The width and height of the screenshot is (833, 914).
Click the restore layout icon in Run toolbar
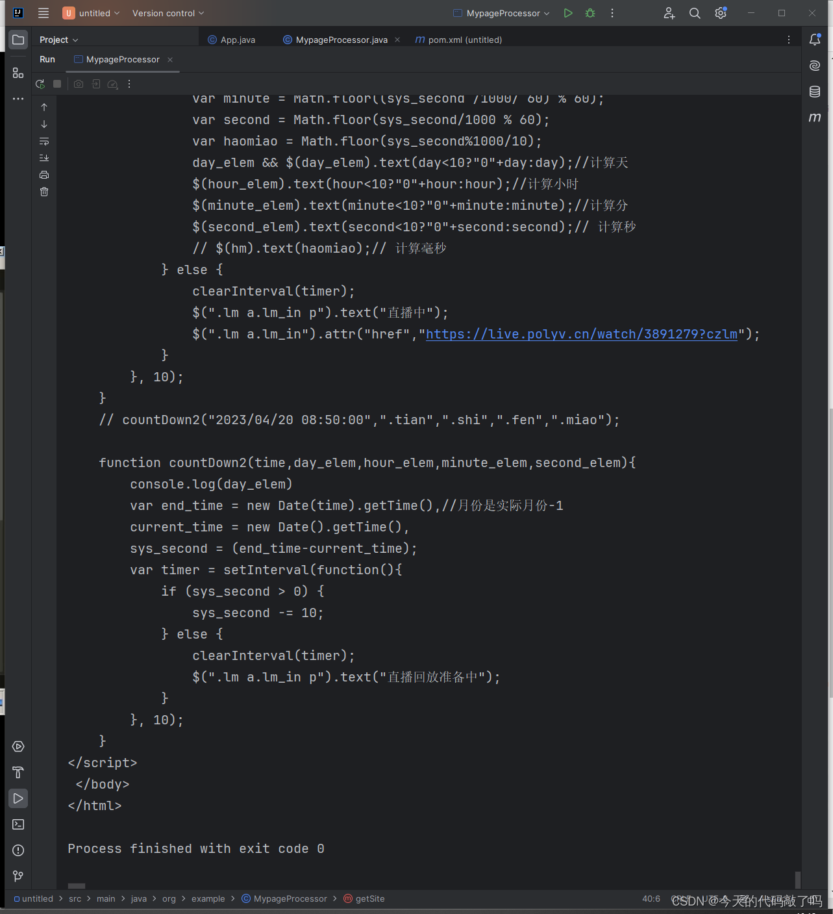tap(96, 84)
